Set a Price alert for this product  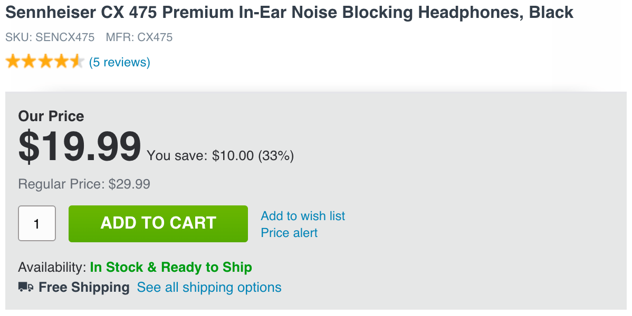[x=289, y=232]
